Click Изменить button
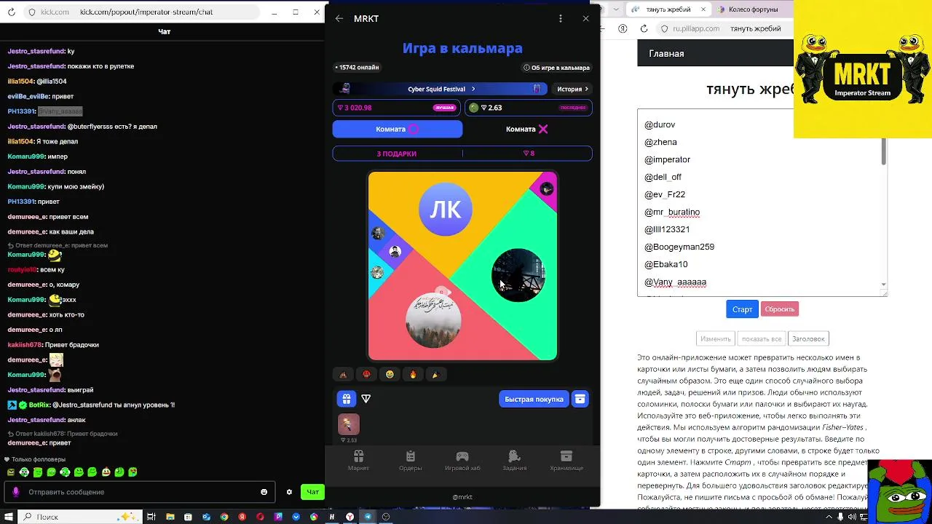The width and height of the screenshot is (932, 524). pos(715,338)
